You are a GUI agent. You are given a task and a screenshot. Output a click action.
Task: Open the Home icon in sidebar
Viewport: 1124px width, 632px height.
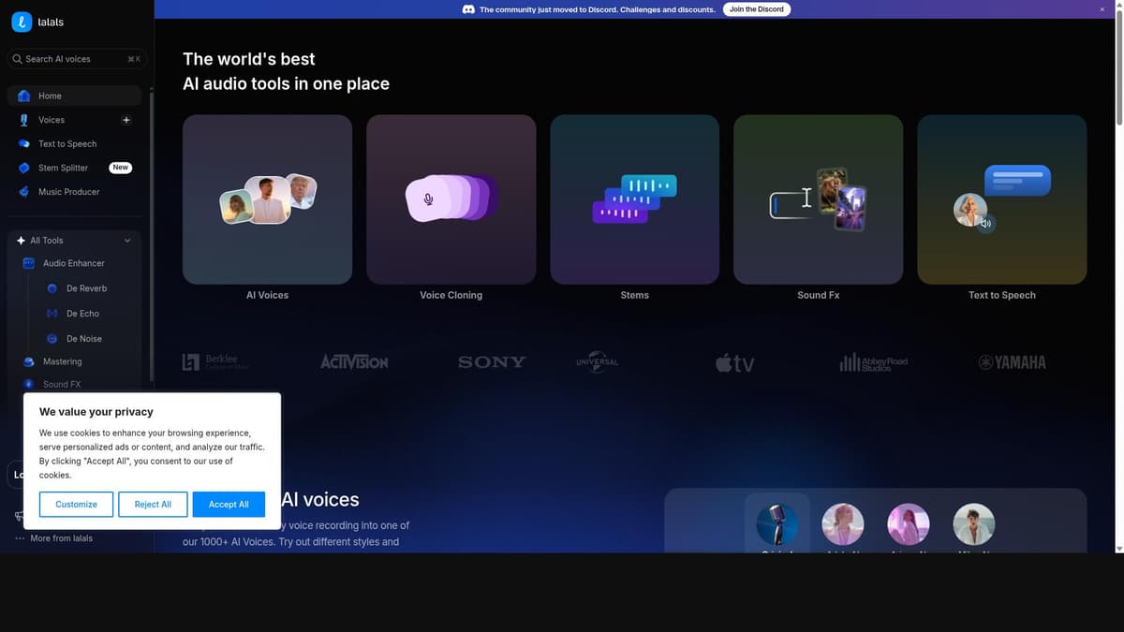tap(24, 96)
